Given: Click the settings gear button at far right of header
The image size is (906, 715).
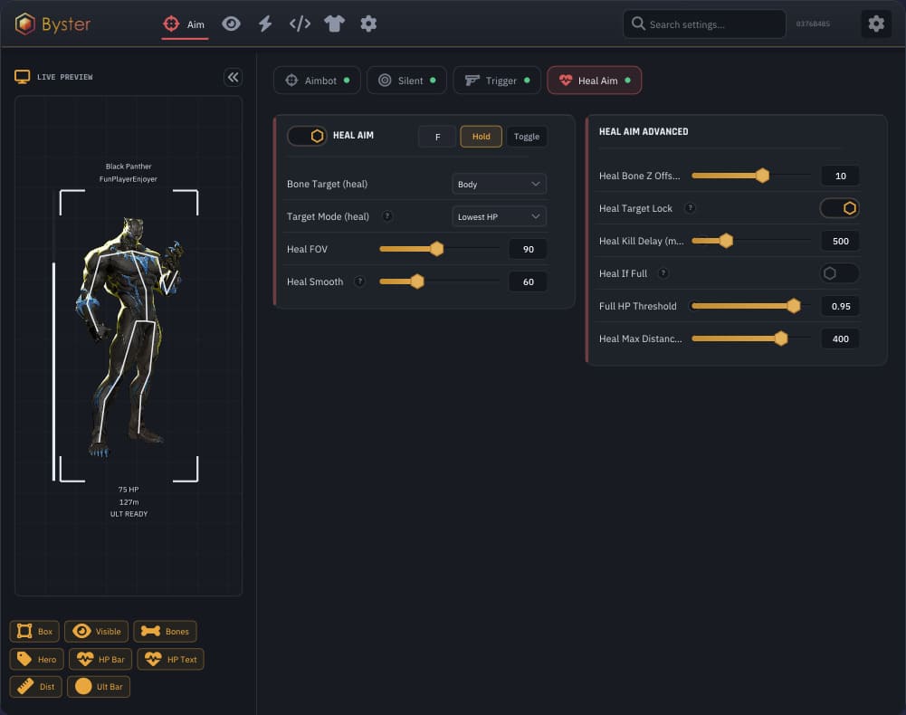Looking at the screenshot, I should pos(876,24).
